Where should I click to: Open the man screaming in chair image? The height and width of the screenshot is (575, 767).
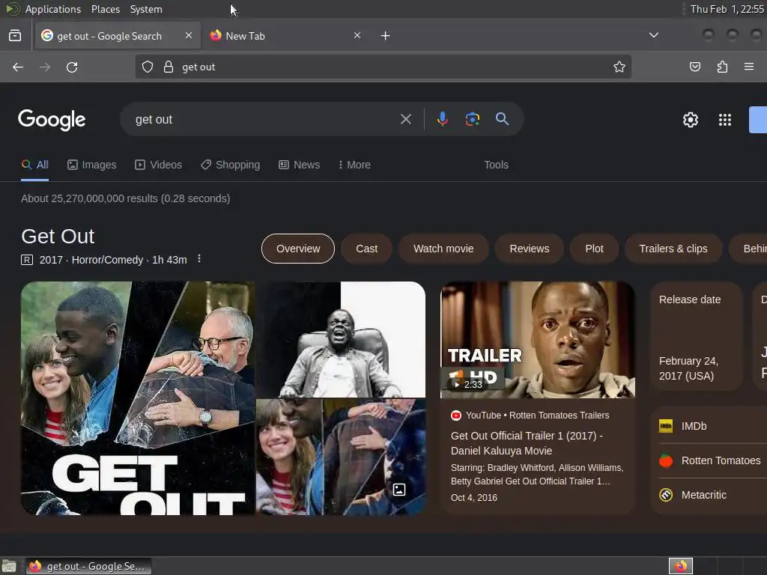tap(341, 339)
